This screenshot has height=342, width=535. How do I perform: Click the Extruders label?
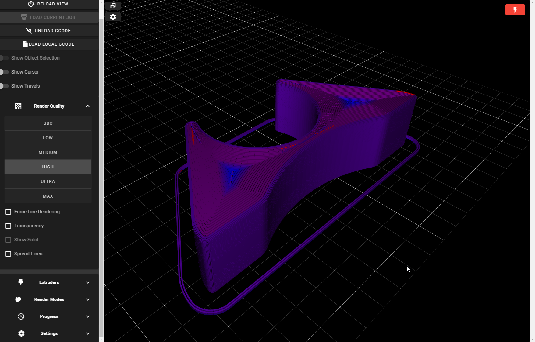coord(49,282)
